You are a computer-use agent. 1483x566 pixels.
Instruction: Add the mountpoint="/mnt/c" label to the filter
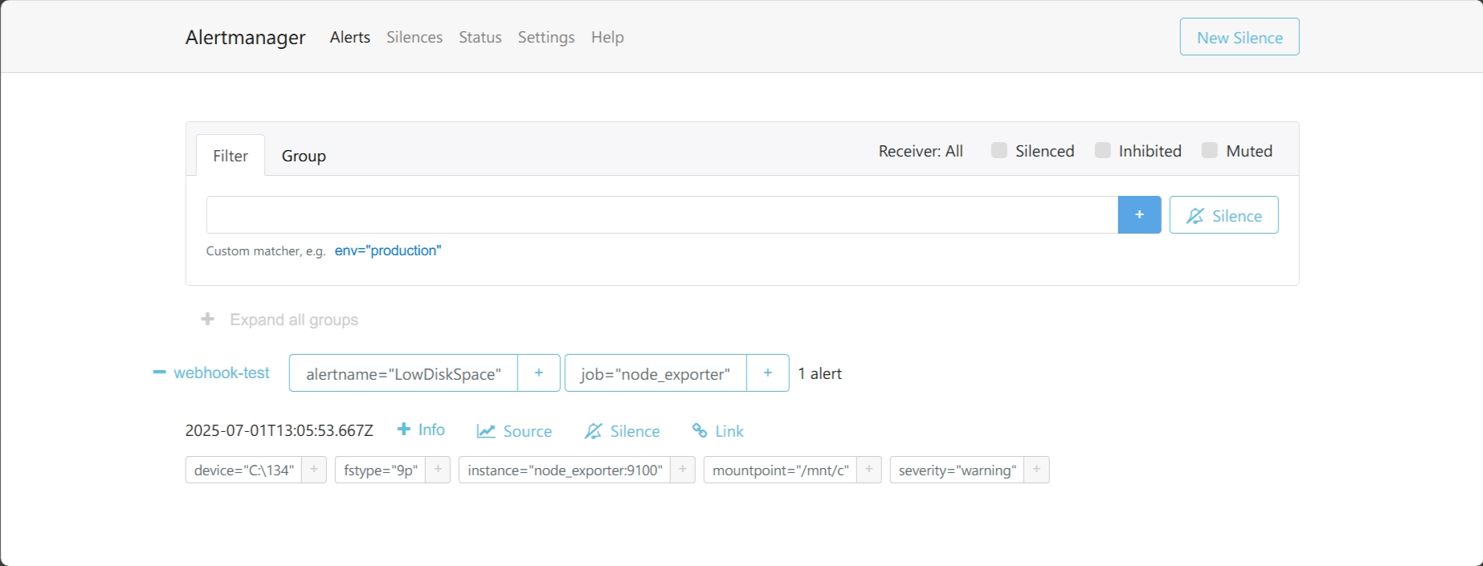(869, 470)
